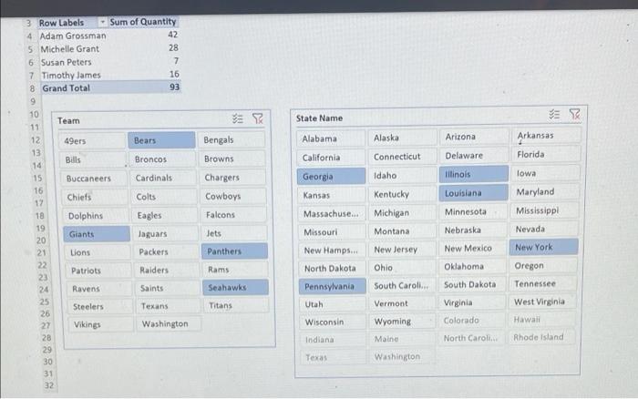The image size is (638, 399).
Task: Click the Sum of Quantity header cell
Action: click(143, 22)
